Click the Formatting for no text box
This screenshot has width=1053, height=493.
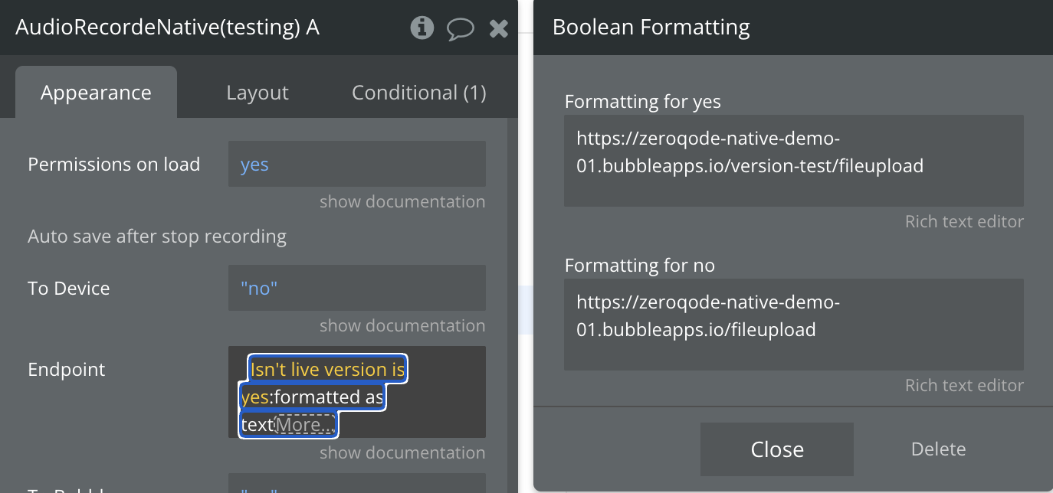point(793,324)
